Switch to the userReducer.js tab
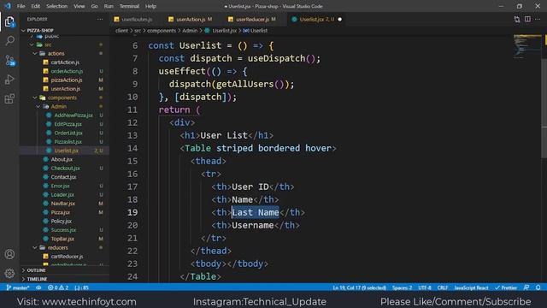 coord(253,20)
